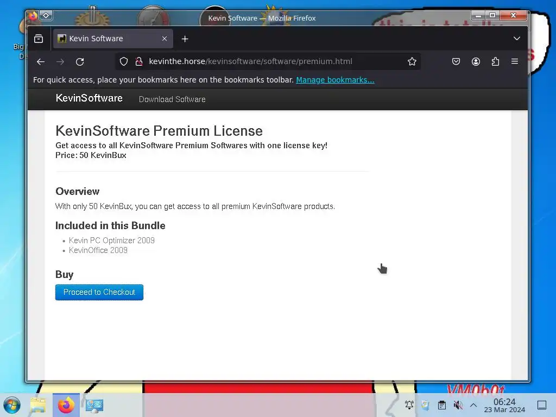Close the Kevin Software tab
556x417 pixels.
coord(165,39)
